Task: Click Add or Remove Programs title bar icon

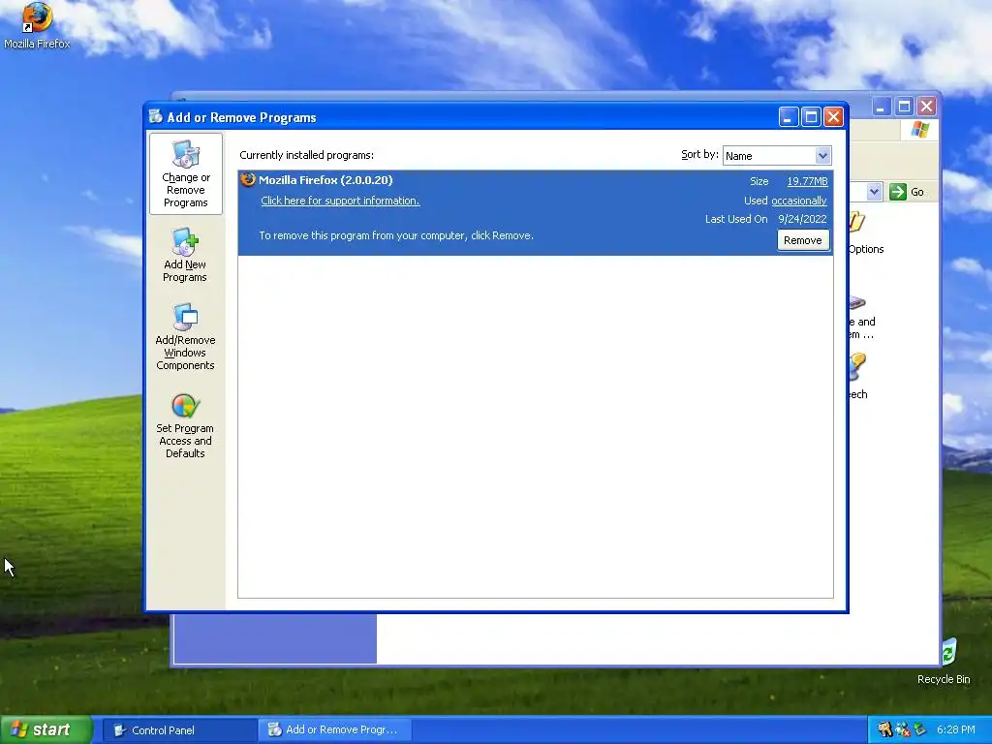Action: [156, 117]
